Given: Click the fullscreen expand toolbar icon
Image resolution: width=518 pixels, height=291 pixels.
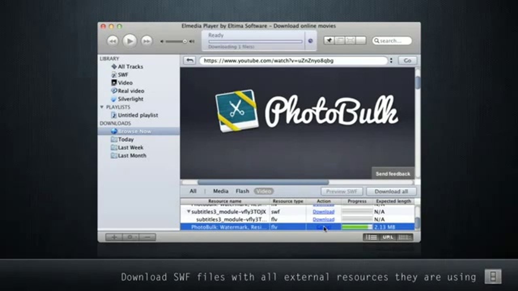Looking at the screenshot, I should pos(350,40).
